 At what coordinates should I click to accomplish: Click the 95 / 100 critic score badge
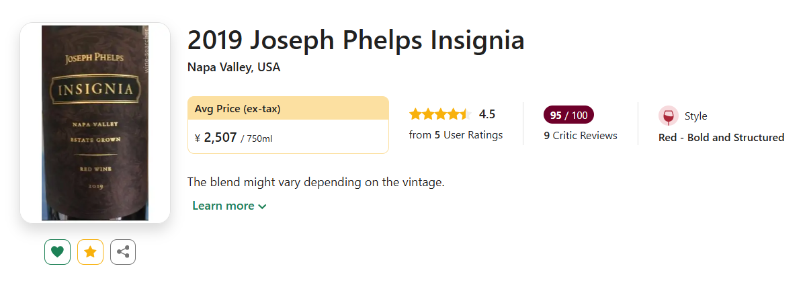(x=568, y=115)
